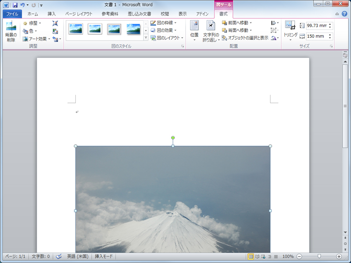
Task: Open 修整 (Corrections) dropdown
Action: pyautogui.click(x=32, y=23)
